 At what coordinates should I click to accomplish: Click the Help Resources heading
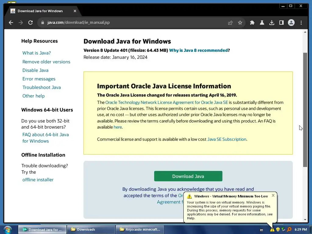[39, 41]
